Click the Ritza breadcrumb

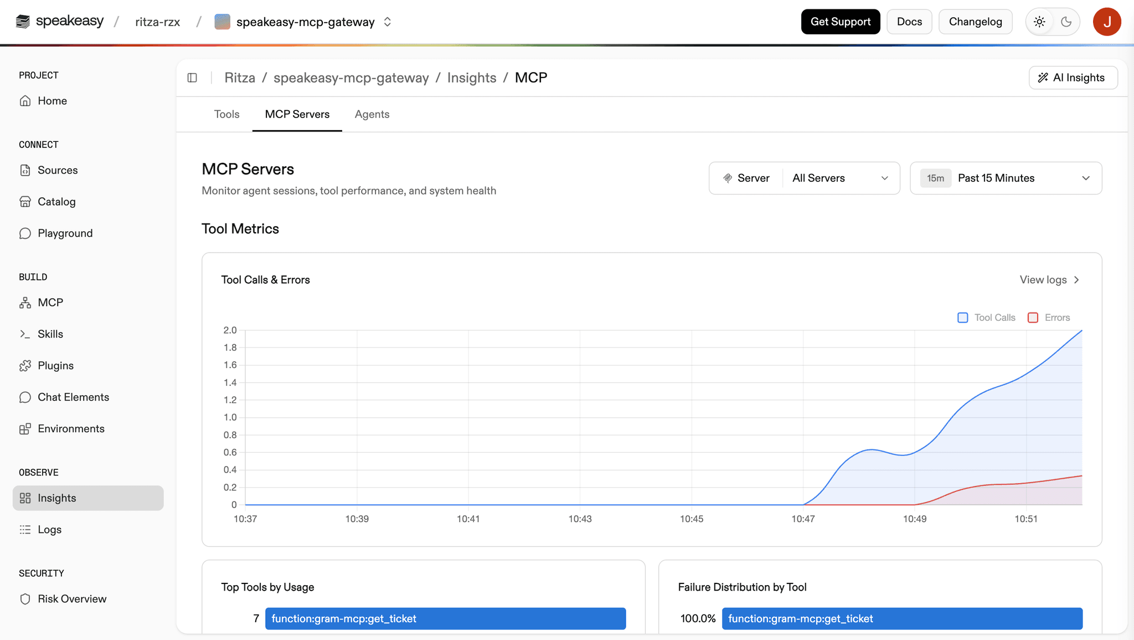(240, 78)
